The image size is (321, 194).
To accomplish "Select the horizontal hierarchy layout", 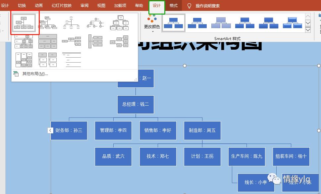I will click(71, 40).
